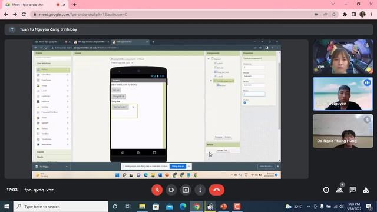Open Cortana circle on the taskbar

tap(115, 207)
